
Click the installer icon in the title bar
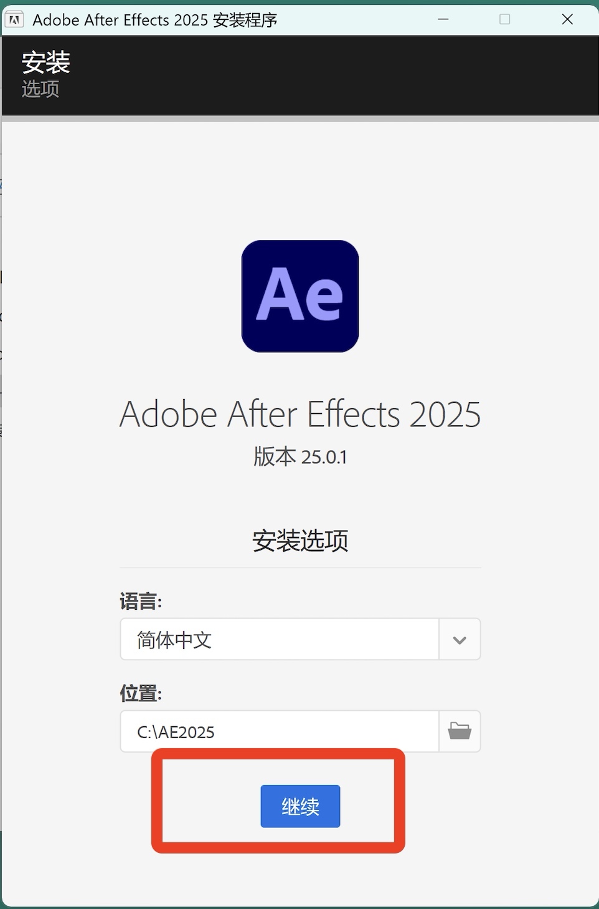[14, 19]
